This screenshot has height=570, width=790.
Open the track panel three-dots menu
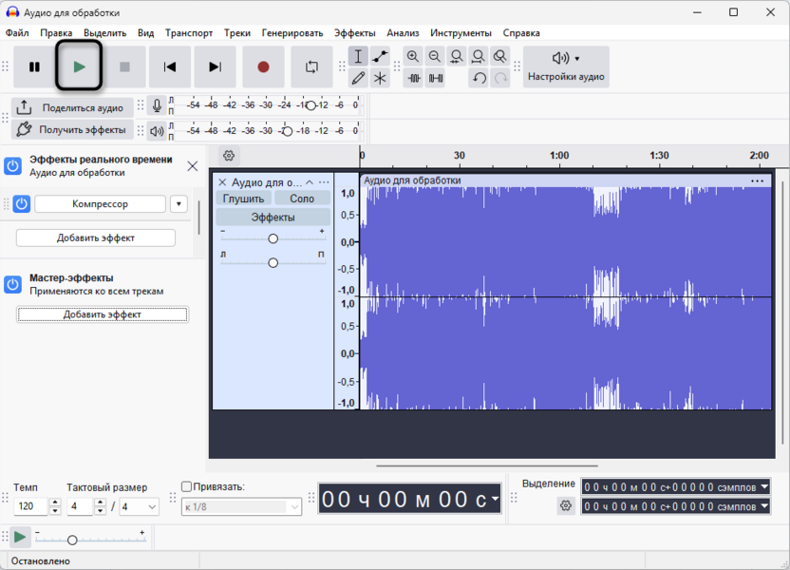[x=324, y=182]
